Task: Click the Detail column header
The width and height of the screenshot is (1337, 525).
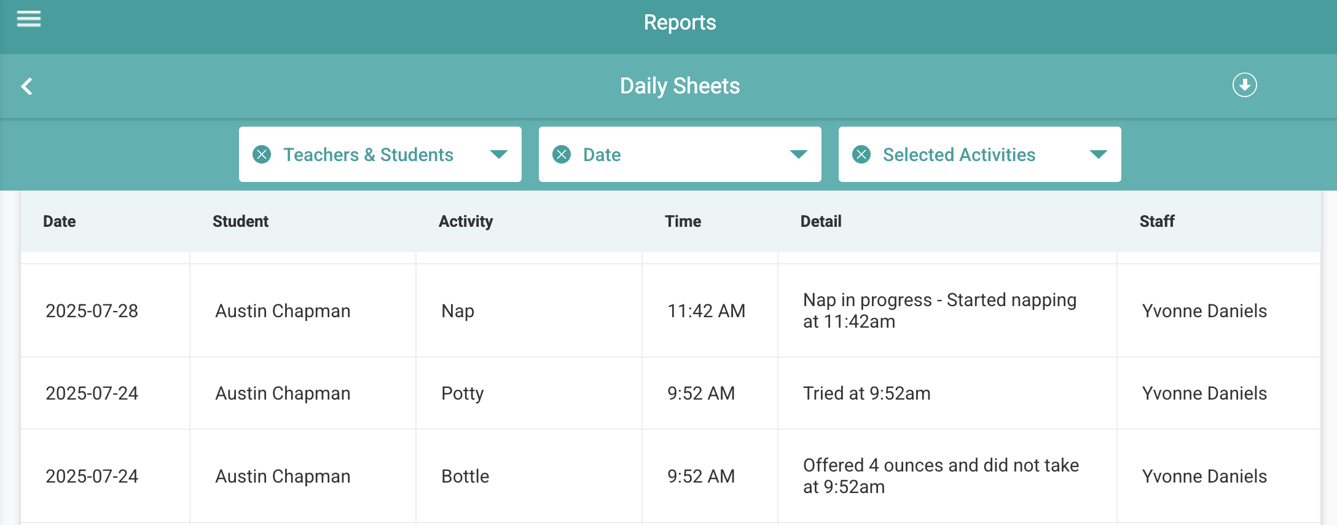Action: [821, 221]
